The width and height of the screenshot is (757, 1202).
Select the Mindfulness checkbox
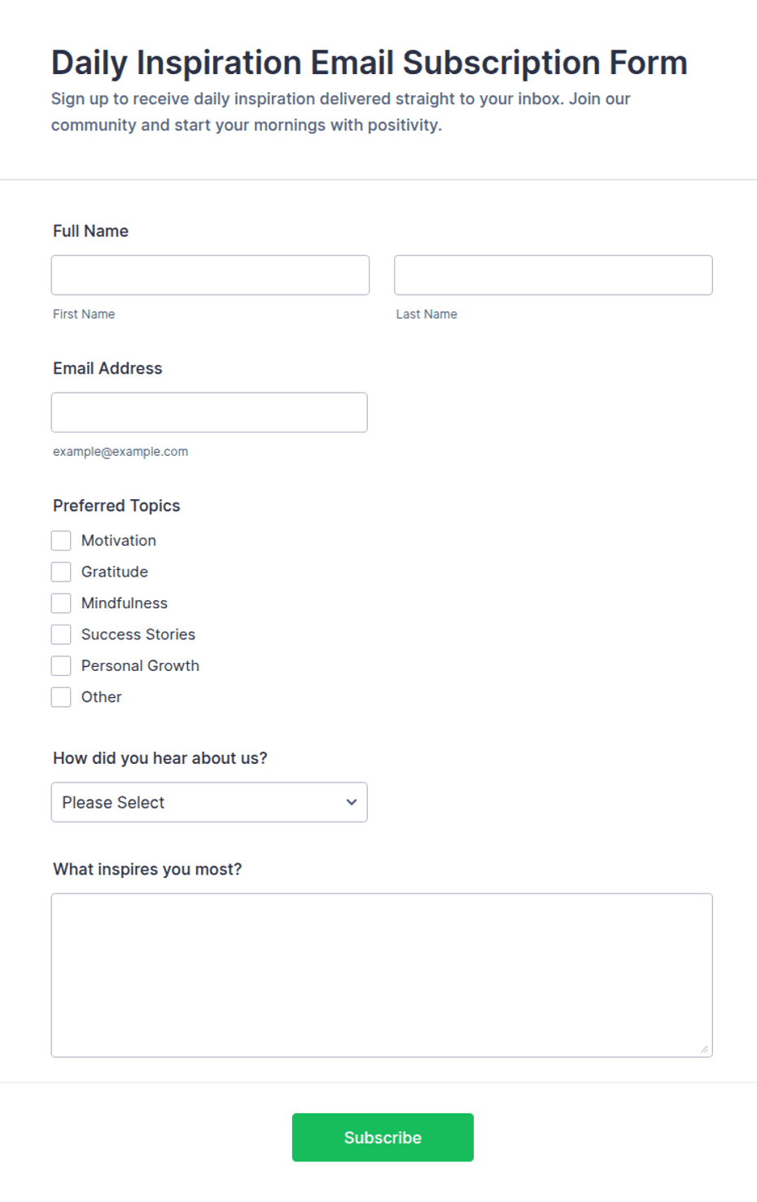point(61,603)
